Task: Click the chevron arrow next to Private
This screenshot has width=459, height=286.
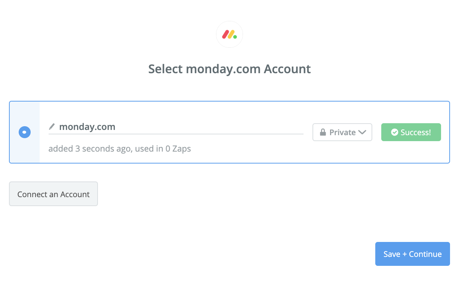Action: (362, 132)
